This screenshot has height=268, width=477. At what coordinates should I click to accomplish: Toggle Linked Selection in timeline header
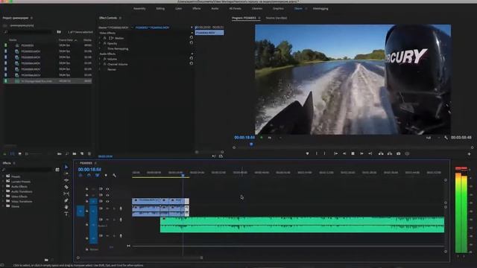click(98, 176)
